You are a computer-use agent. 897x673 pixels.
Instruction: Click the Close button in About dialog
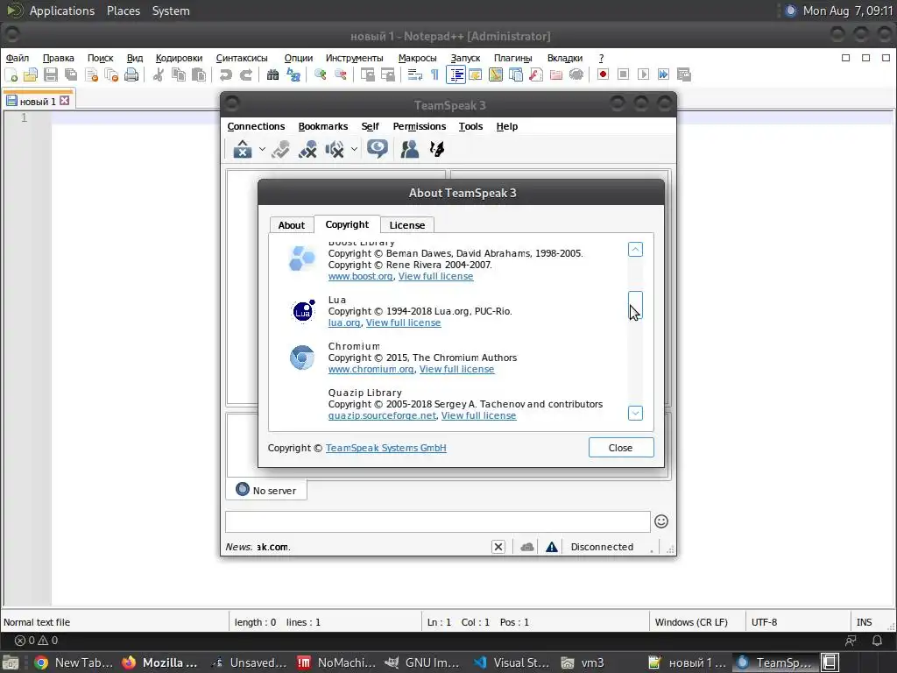[x=621, y=448]
